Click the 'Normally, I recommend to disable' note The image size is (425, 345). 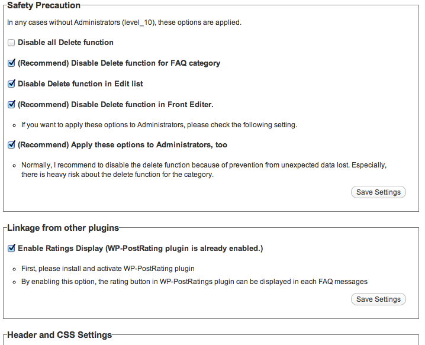204,165
